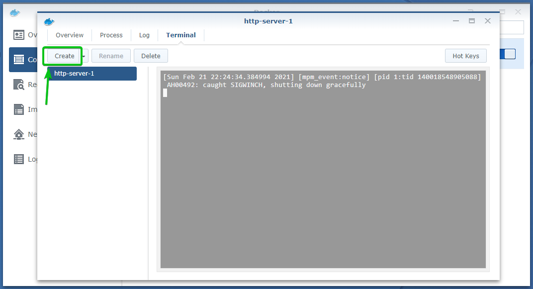
Task: Select the Terminal tab
Action: 181,35
